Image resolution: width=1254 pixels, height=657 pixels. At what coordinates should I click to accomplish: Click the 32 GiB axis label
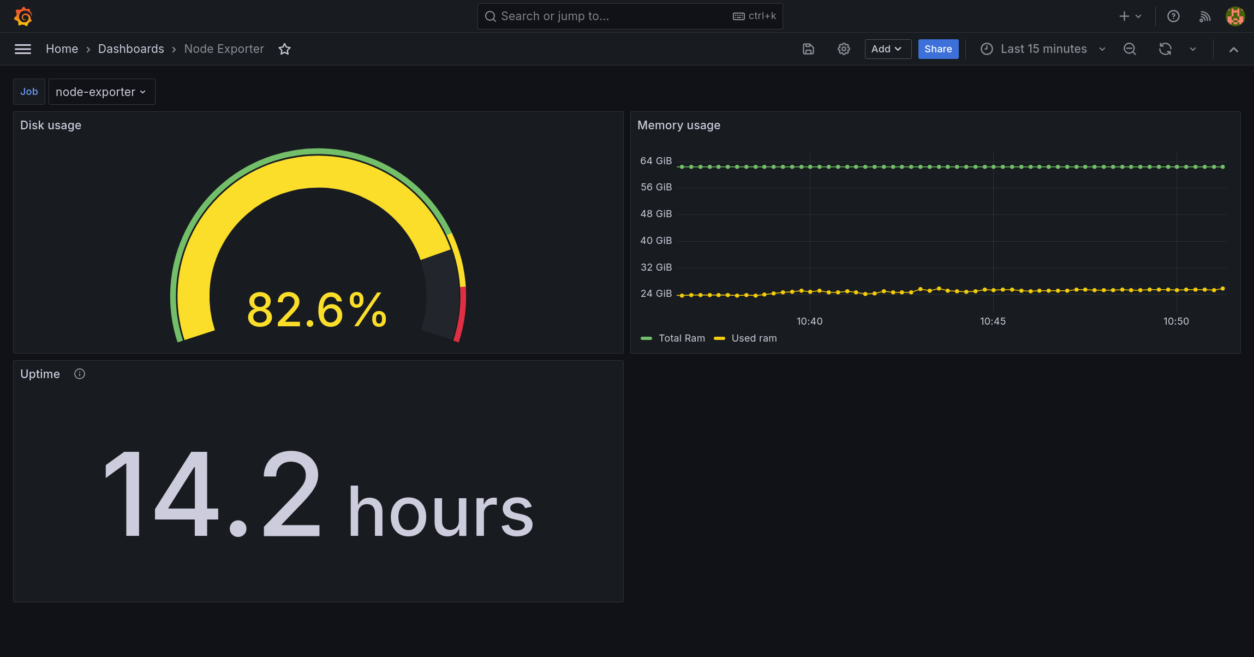pyautogui.click(x=656, y=267)
